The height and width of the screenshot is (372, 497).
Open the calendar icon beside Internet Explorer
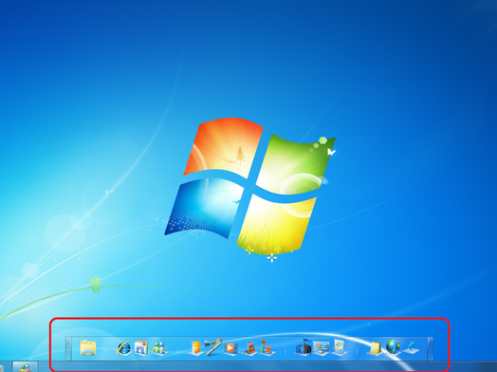141,347
